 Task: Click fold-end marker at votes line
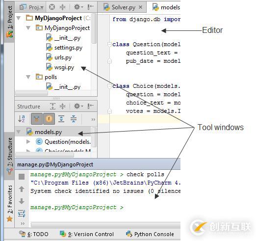(x=109, y=111)
